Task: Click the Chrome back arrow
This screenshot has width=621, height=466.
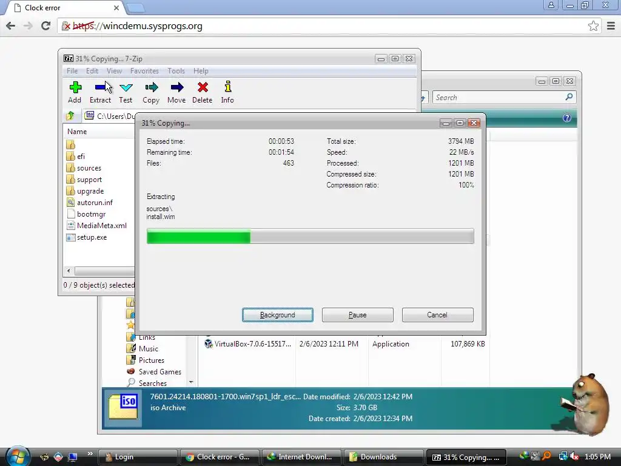Action: [x=11, y=26]
